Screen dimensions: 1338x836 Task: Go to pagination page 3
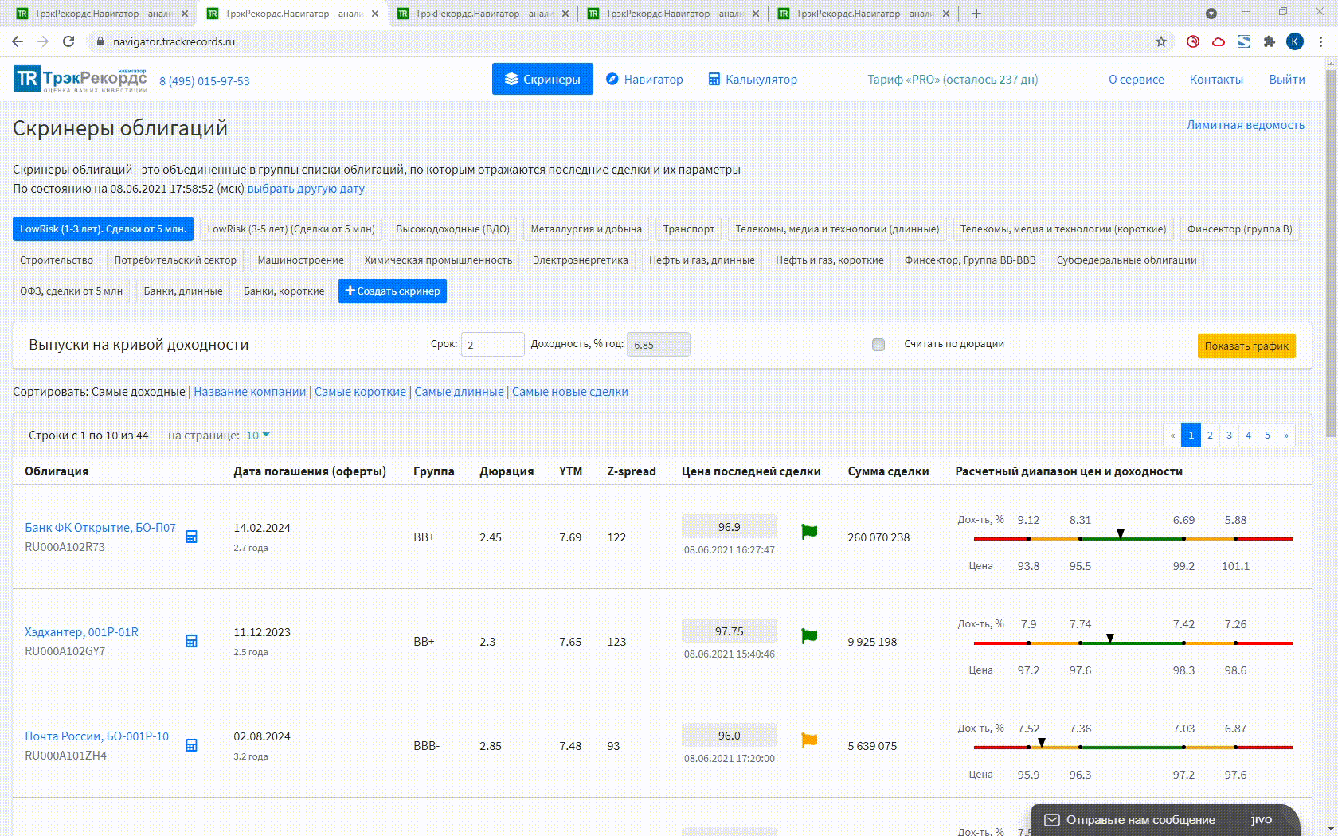(1229, 436)
